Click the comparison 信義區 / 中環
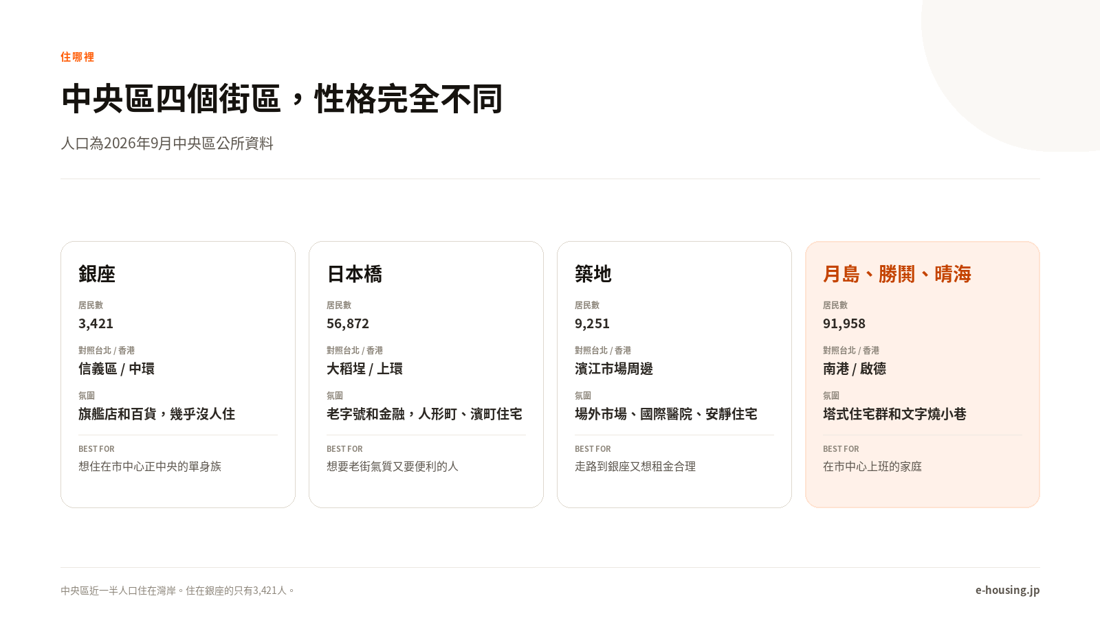The width and height of the screenshot is (1100, 618). pos(116,369)
